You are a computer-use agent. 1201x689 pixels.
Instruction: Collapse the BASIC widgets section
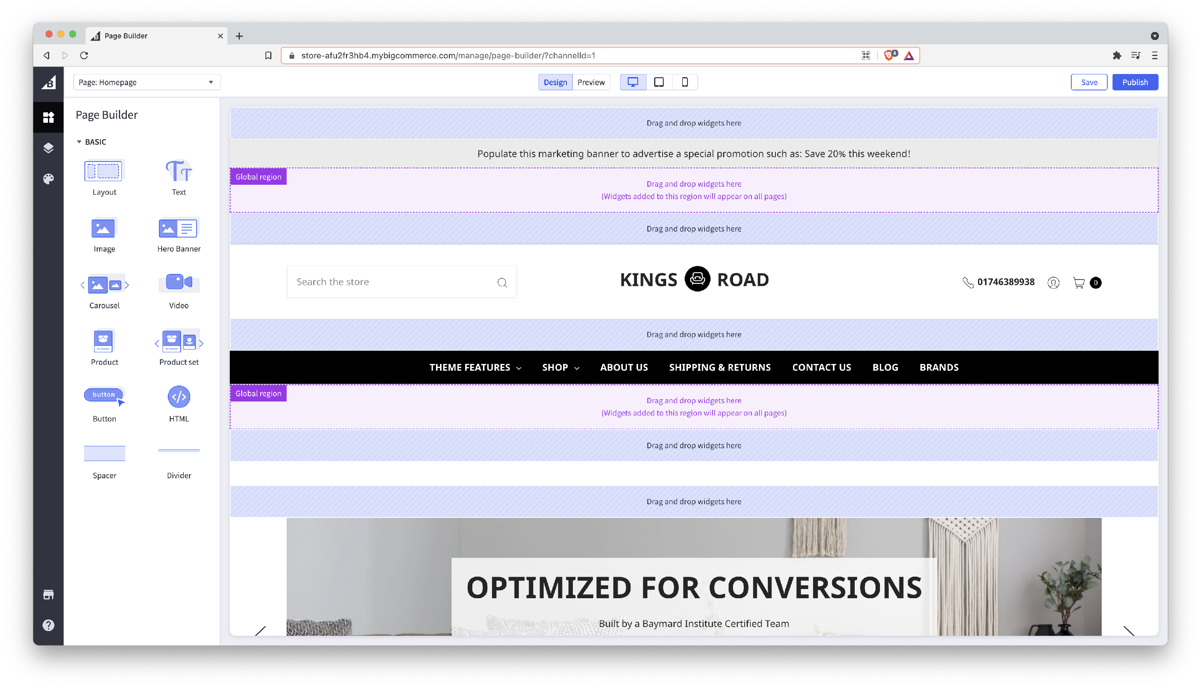[79, 142]
